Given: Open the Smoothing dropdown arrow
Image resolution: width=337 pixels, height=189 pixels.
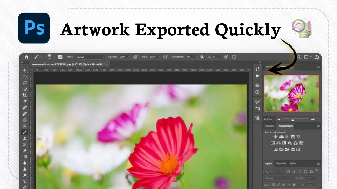Looking at the screenshot, I should point(196,57).
